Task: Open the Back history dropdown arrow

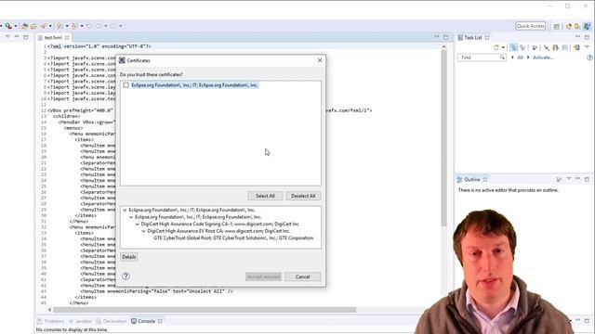Action: point(106,26)
